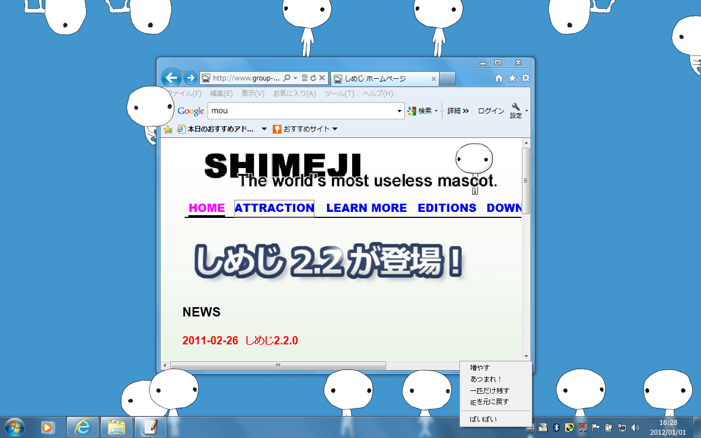The image size is (701, 438).
Task: Open Action Center flag tray icon
Action: [x=596, y=428]
